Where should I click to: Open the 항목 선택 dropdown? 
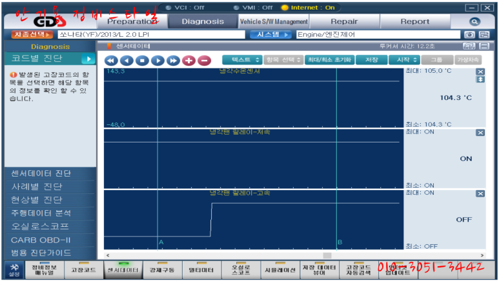coord(283,59)
